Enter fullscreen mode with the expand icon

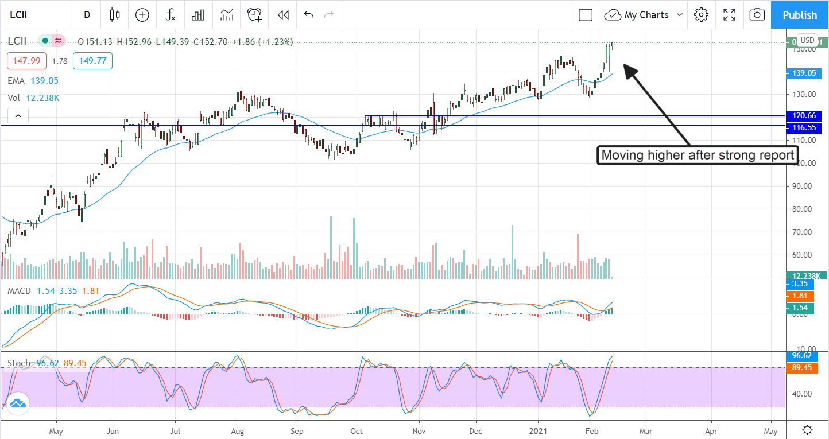tap(729, 15)
